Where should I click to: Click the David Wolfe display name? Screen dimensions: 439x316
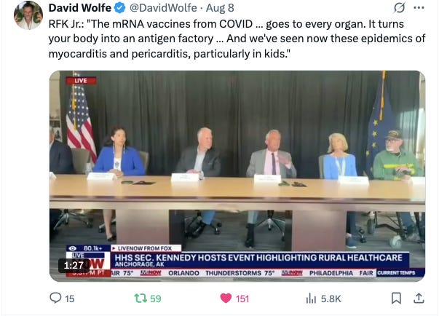pos(80,8)
